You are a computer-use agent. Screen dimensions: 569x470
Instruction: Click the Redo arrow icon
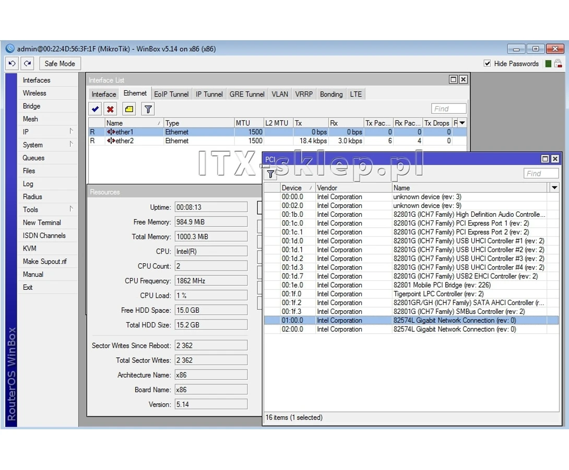pos(27,64)
